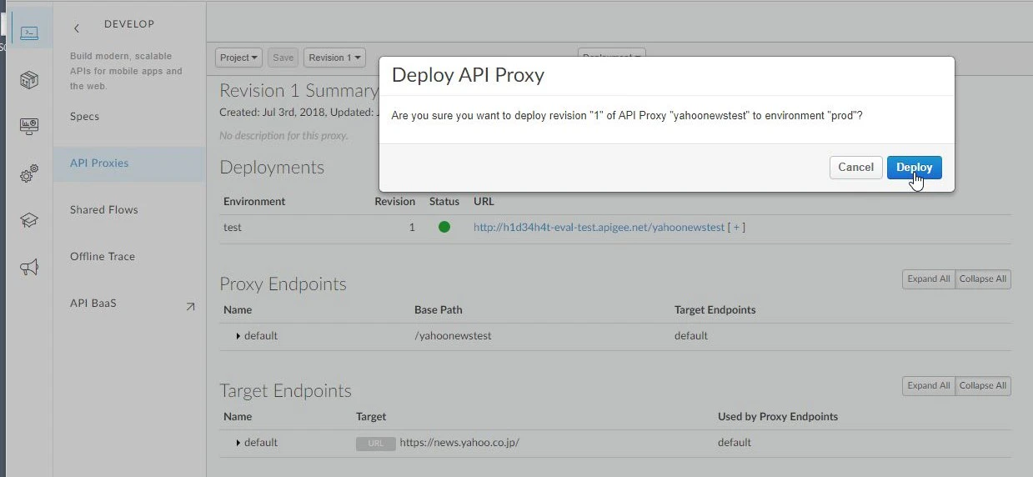Click the Revision 1 Summary heading
Image resolution: width=1033 pixels, height=477 pixels.
[x=298, y=91]
